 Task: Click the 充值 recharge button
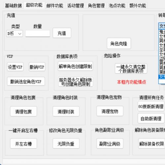pos(62,33)
